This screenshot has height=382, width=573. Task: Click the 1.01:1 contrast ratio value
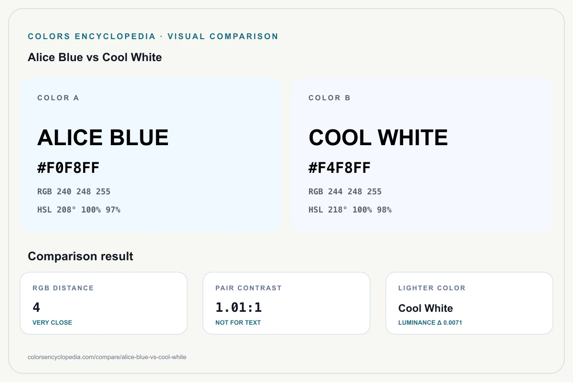point(239,307)
